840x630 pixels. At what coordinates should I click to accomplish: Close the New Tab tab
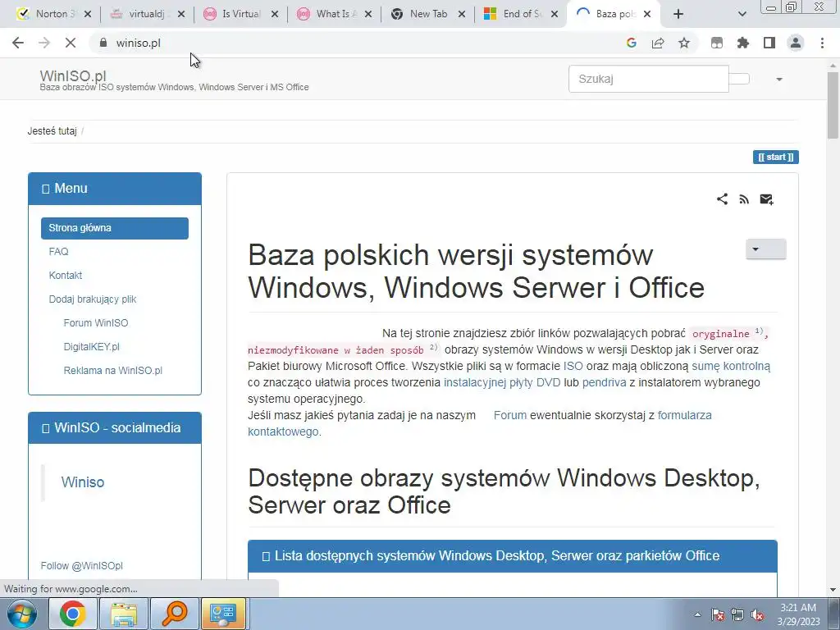point(462,14)
